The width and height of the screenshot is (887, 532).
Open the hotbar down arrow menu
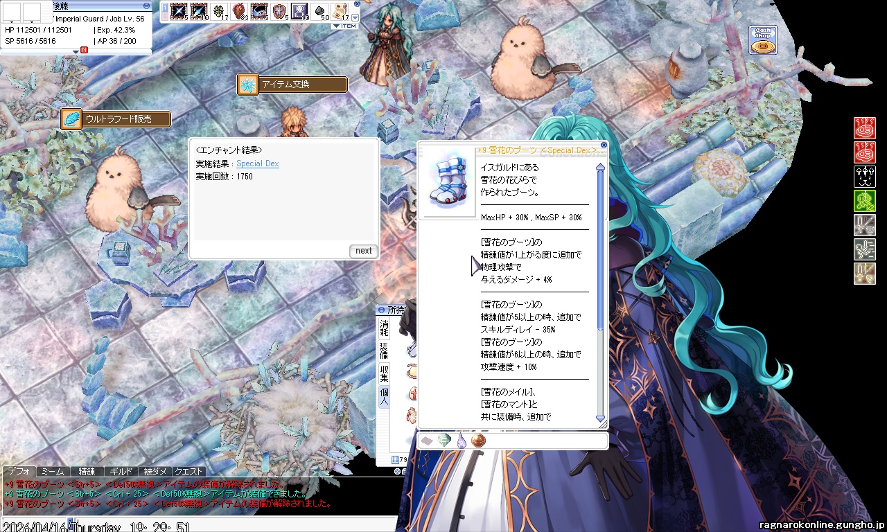[355, 17]
